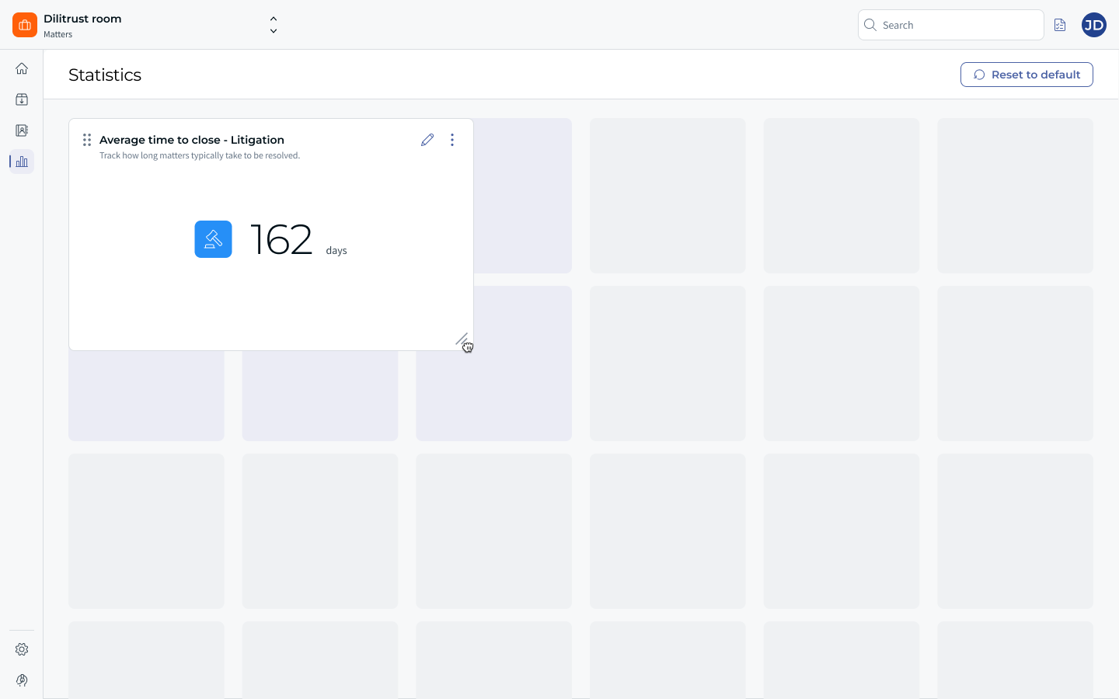The image size is (1119, 699).
Task: Click the orange Dilitrust briefcase logo
Action: point(25,25)
